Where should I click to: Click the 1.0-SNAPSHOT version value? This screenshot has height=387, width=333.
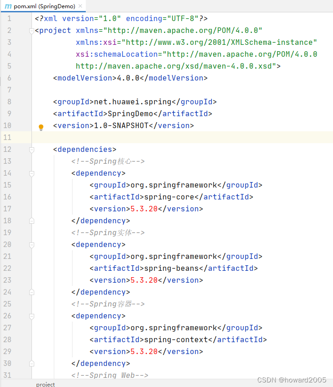121,125
